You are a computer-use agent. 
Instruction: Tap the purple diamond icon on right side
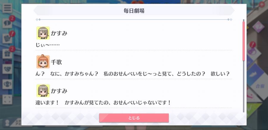[x=258, y=27]
